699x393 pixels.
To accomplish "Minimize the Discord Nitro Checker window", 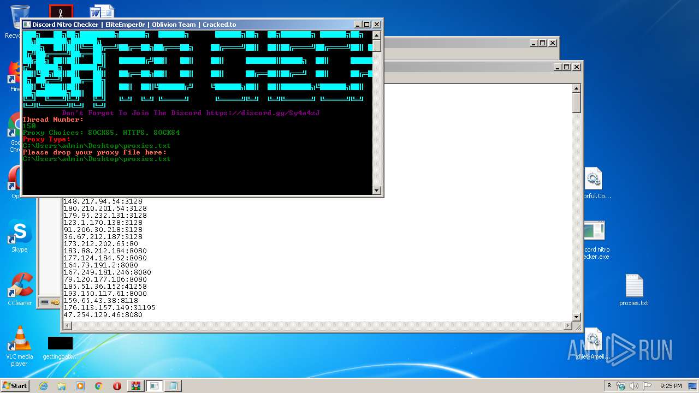I will pyautogui.click(x=357, y=25).
